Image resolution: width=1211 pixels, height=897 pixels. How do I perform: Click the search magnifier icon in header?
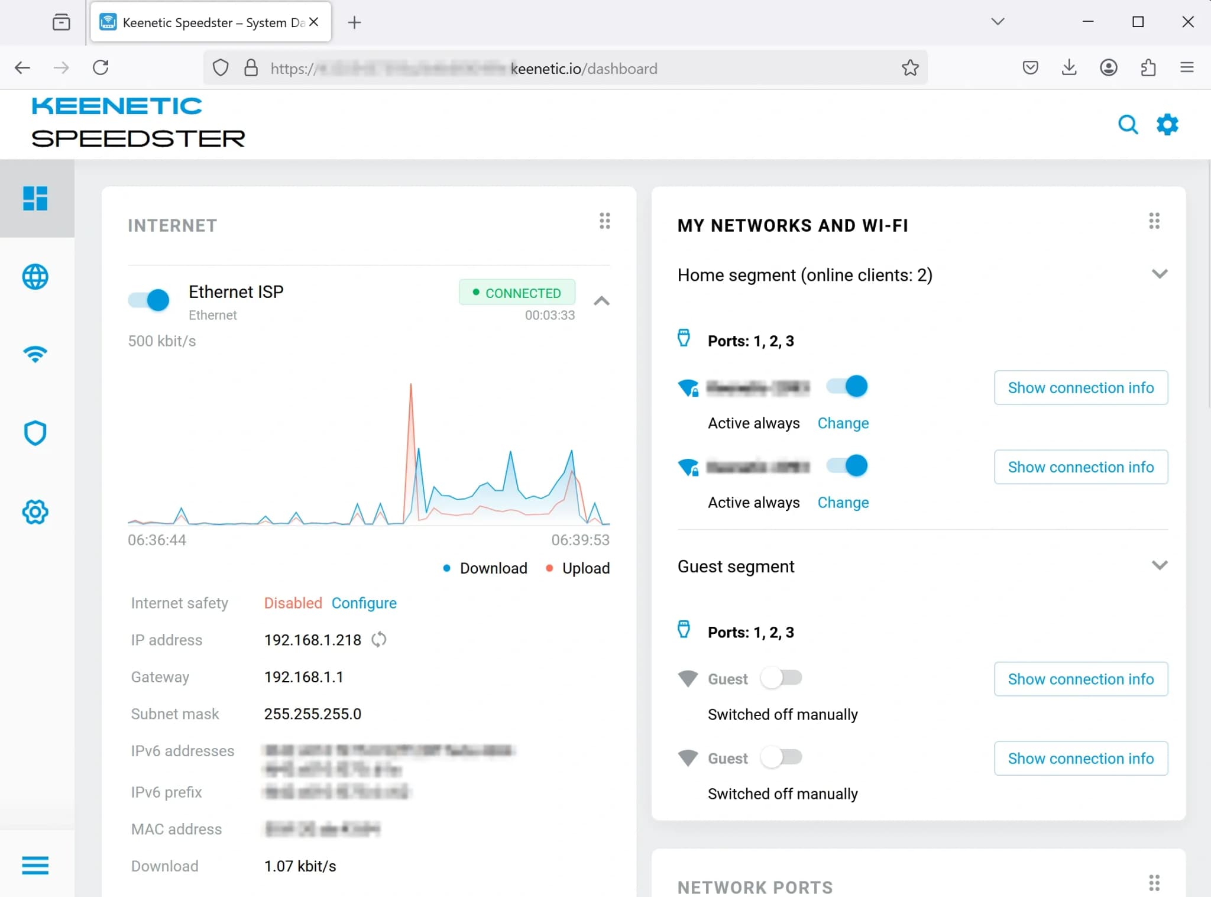[1128, 125]
